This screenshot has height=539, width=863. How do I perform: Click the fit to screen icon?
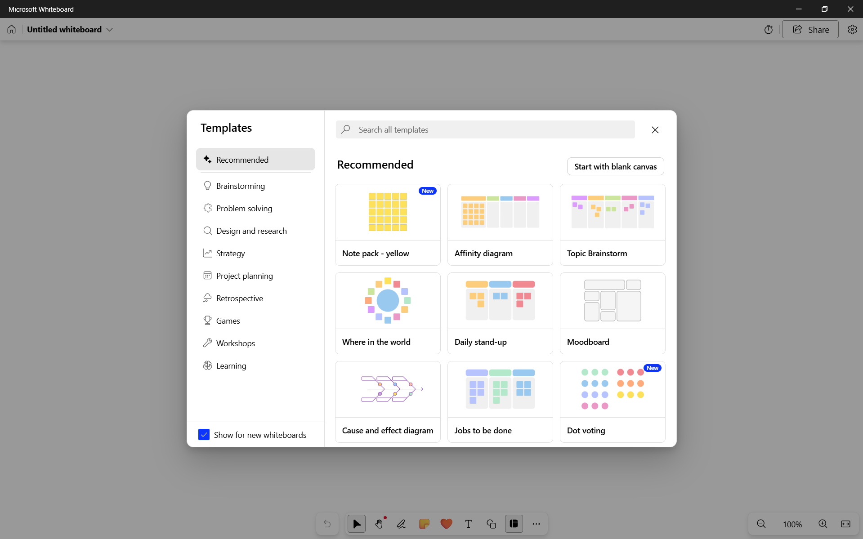pos(846,524)
